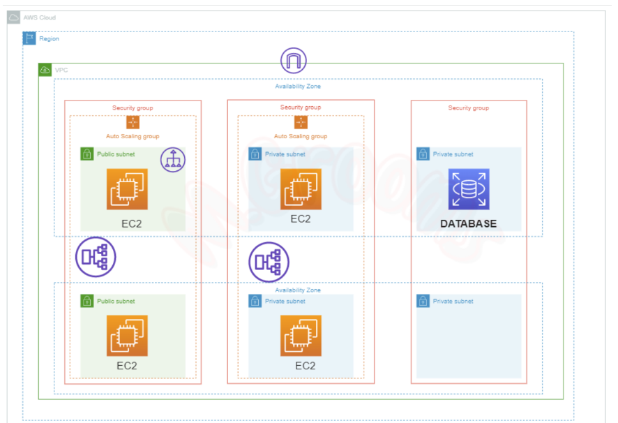618x423 pixels.
Task: Click the "Region" label
Action: click(x=50, y=38)
